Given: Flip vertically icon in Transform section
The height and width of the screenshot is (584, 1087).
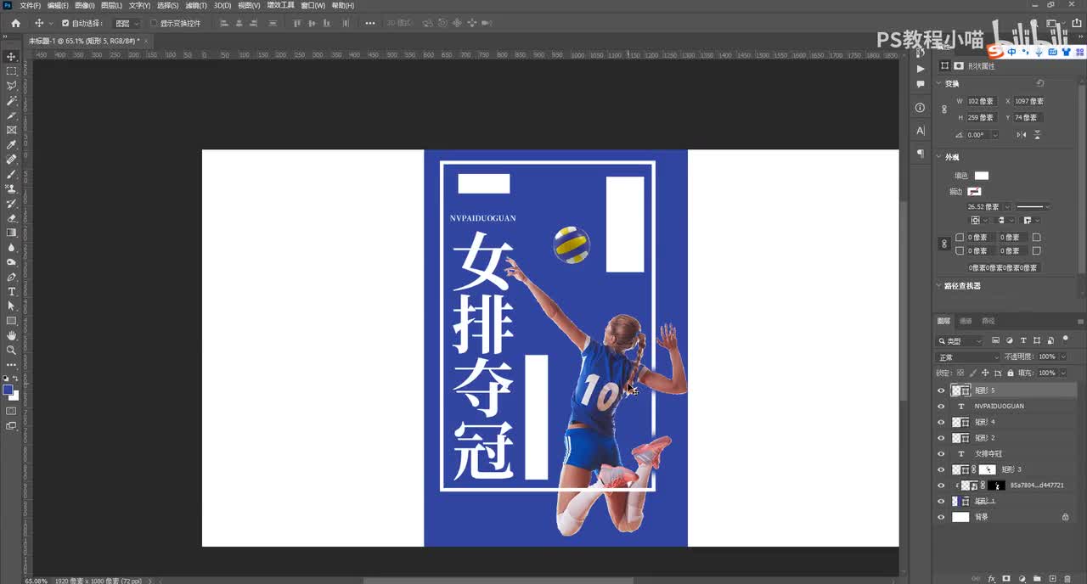Looking at the screenshot, I should pyautogui.click(x=1037, y=135).
